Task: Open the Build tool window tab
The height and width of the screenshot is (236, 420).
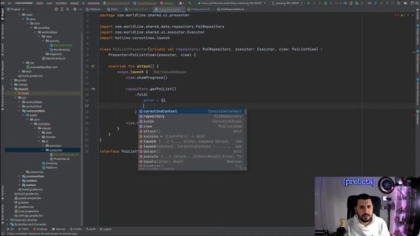Action: pyautogui.click(x=91, y=229)
